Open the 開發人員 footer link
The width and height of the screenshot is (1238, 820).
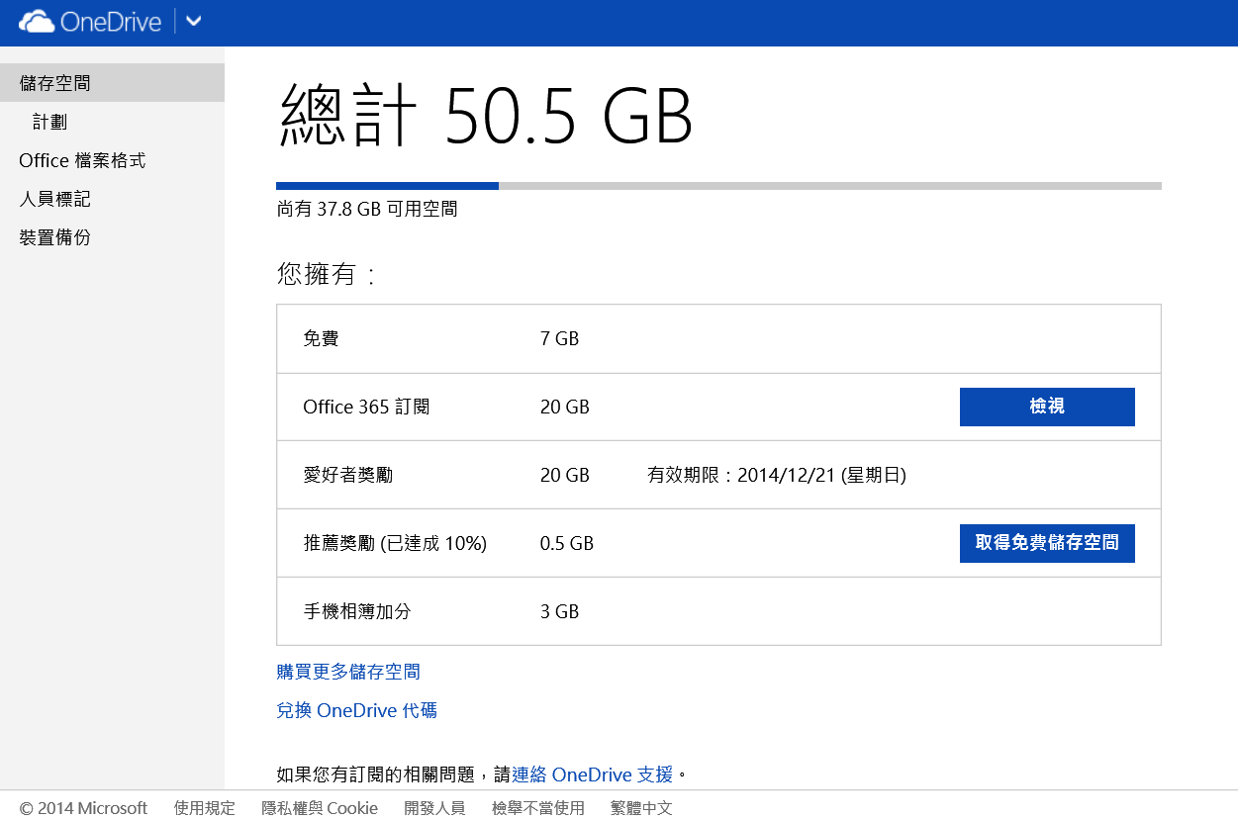tap(434, 808)
